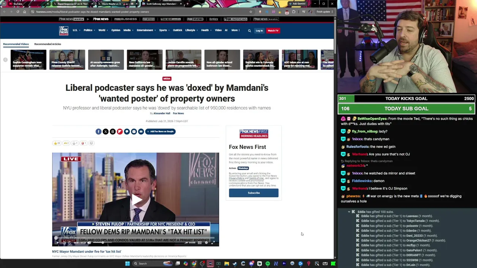This screenshot has height=268, width=477.
Task: Open File Explorer from the taskbar
Action: [x=227, y=264]
